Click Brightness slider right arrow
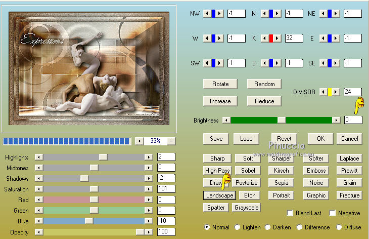The width and height of the screenshot is (369, 239). 336,120
